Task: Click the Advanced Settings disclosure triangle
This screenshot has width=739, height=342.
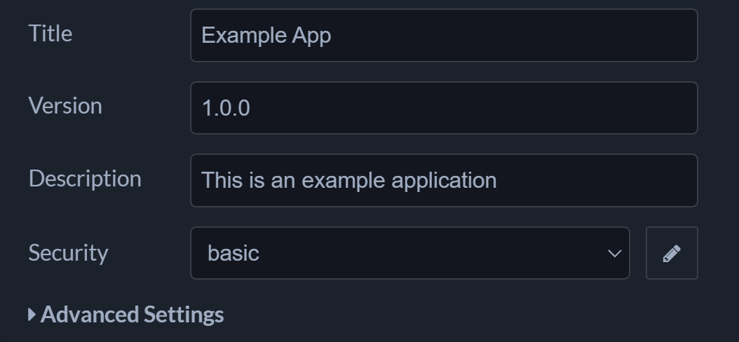Action: pyautogui.click(x=32, y=315)
